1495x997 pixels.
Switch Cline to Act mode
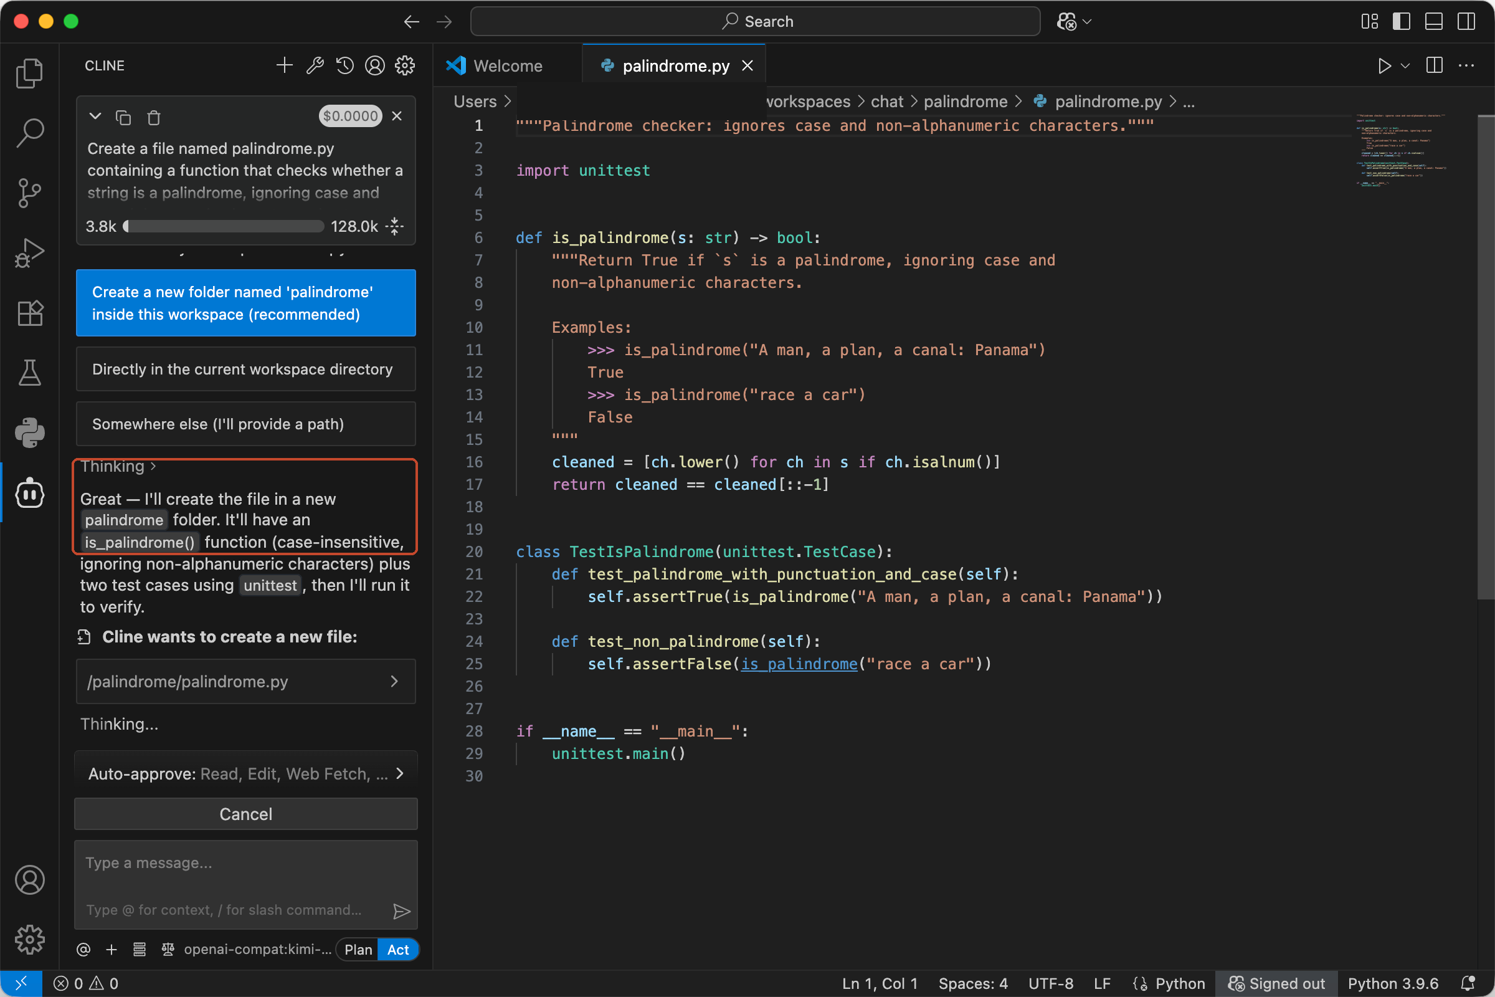(398, 949)
